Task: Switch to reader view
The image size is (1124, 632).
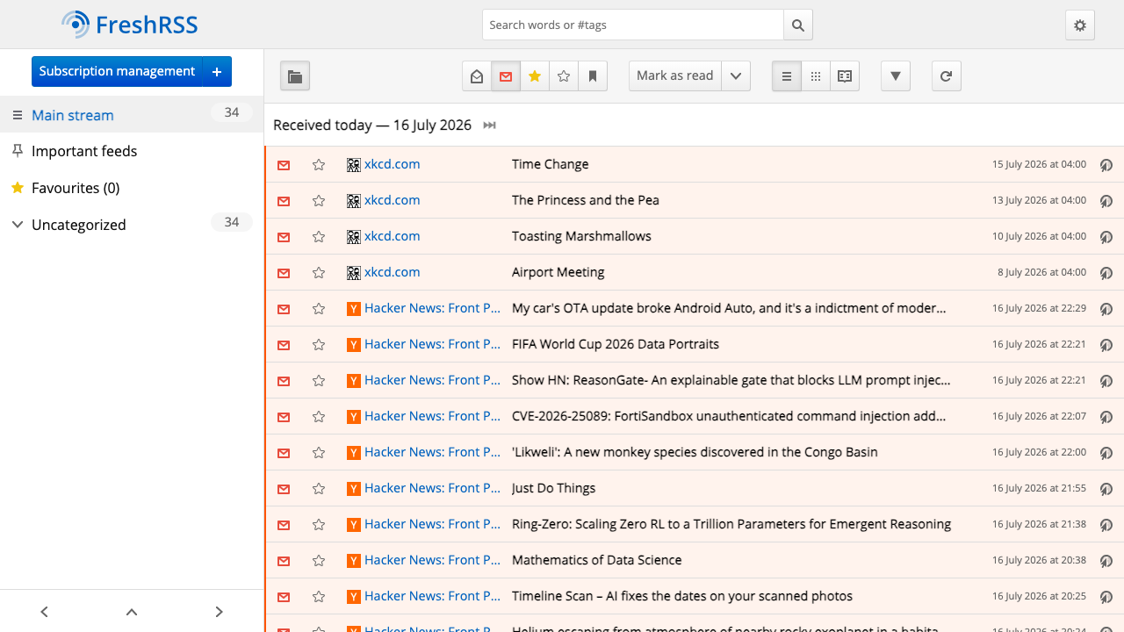Action: click(845, 76)
